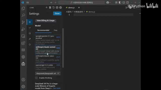
Task: Open Cline task history icon
Action: 54,7
